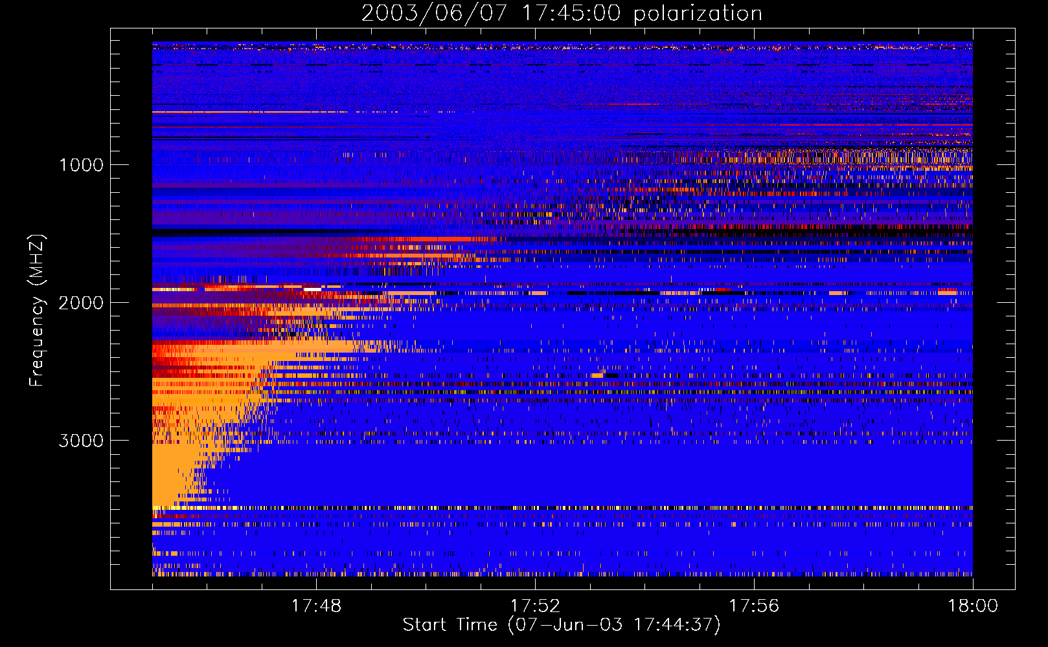This screenshot has height=647, width=1048.
Task: Select the 'Start Time (07-Jun-03 17:44:37)' label
Action: click(562, 625)
